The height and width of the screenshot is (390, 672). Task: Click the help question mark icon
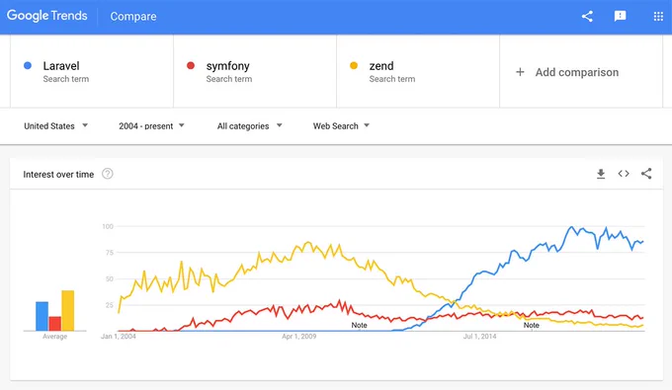[107, 174]
